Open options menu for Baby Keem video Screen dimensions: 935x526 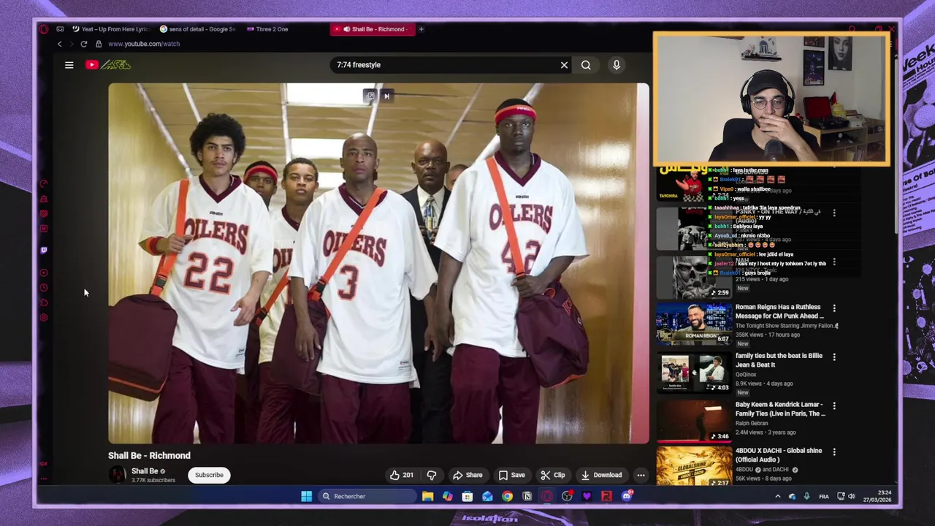point(834,405)
